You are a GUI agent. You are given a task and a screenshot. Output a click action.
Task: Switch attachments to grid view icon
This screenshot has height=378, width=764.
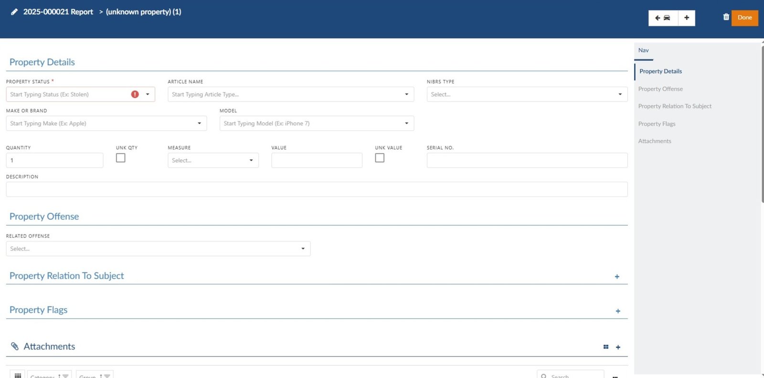pyautogui.click(x=606, y=347)
